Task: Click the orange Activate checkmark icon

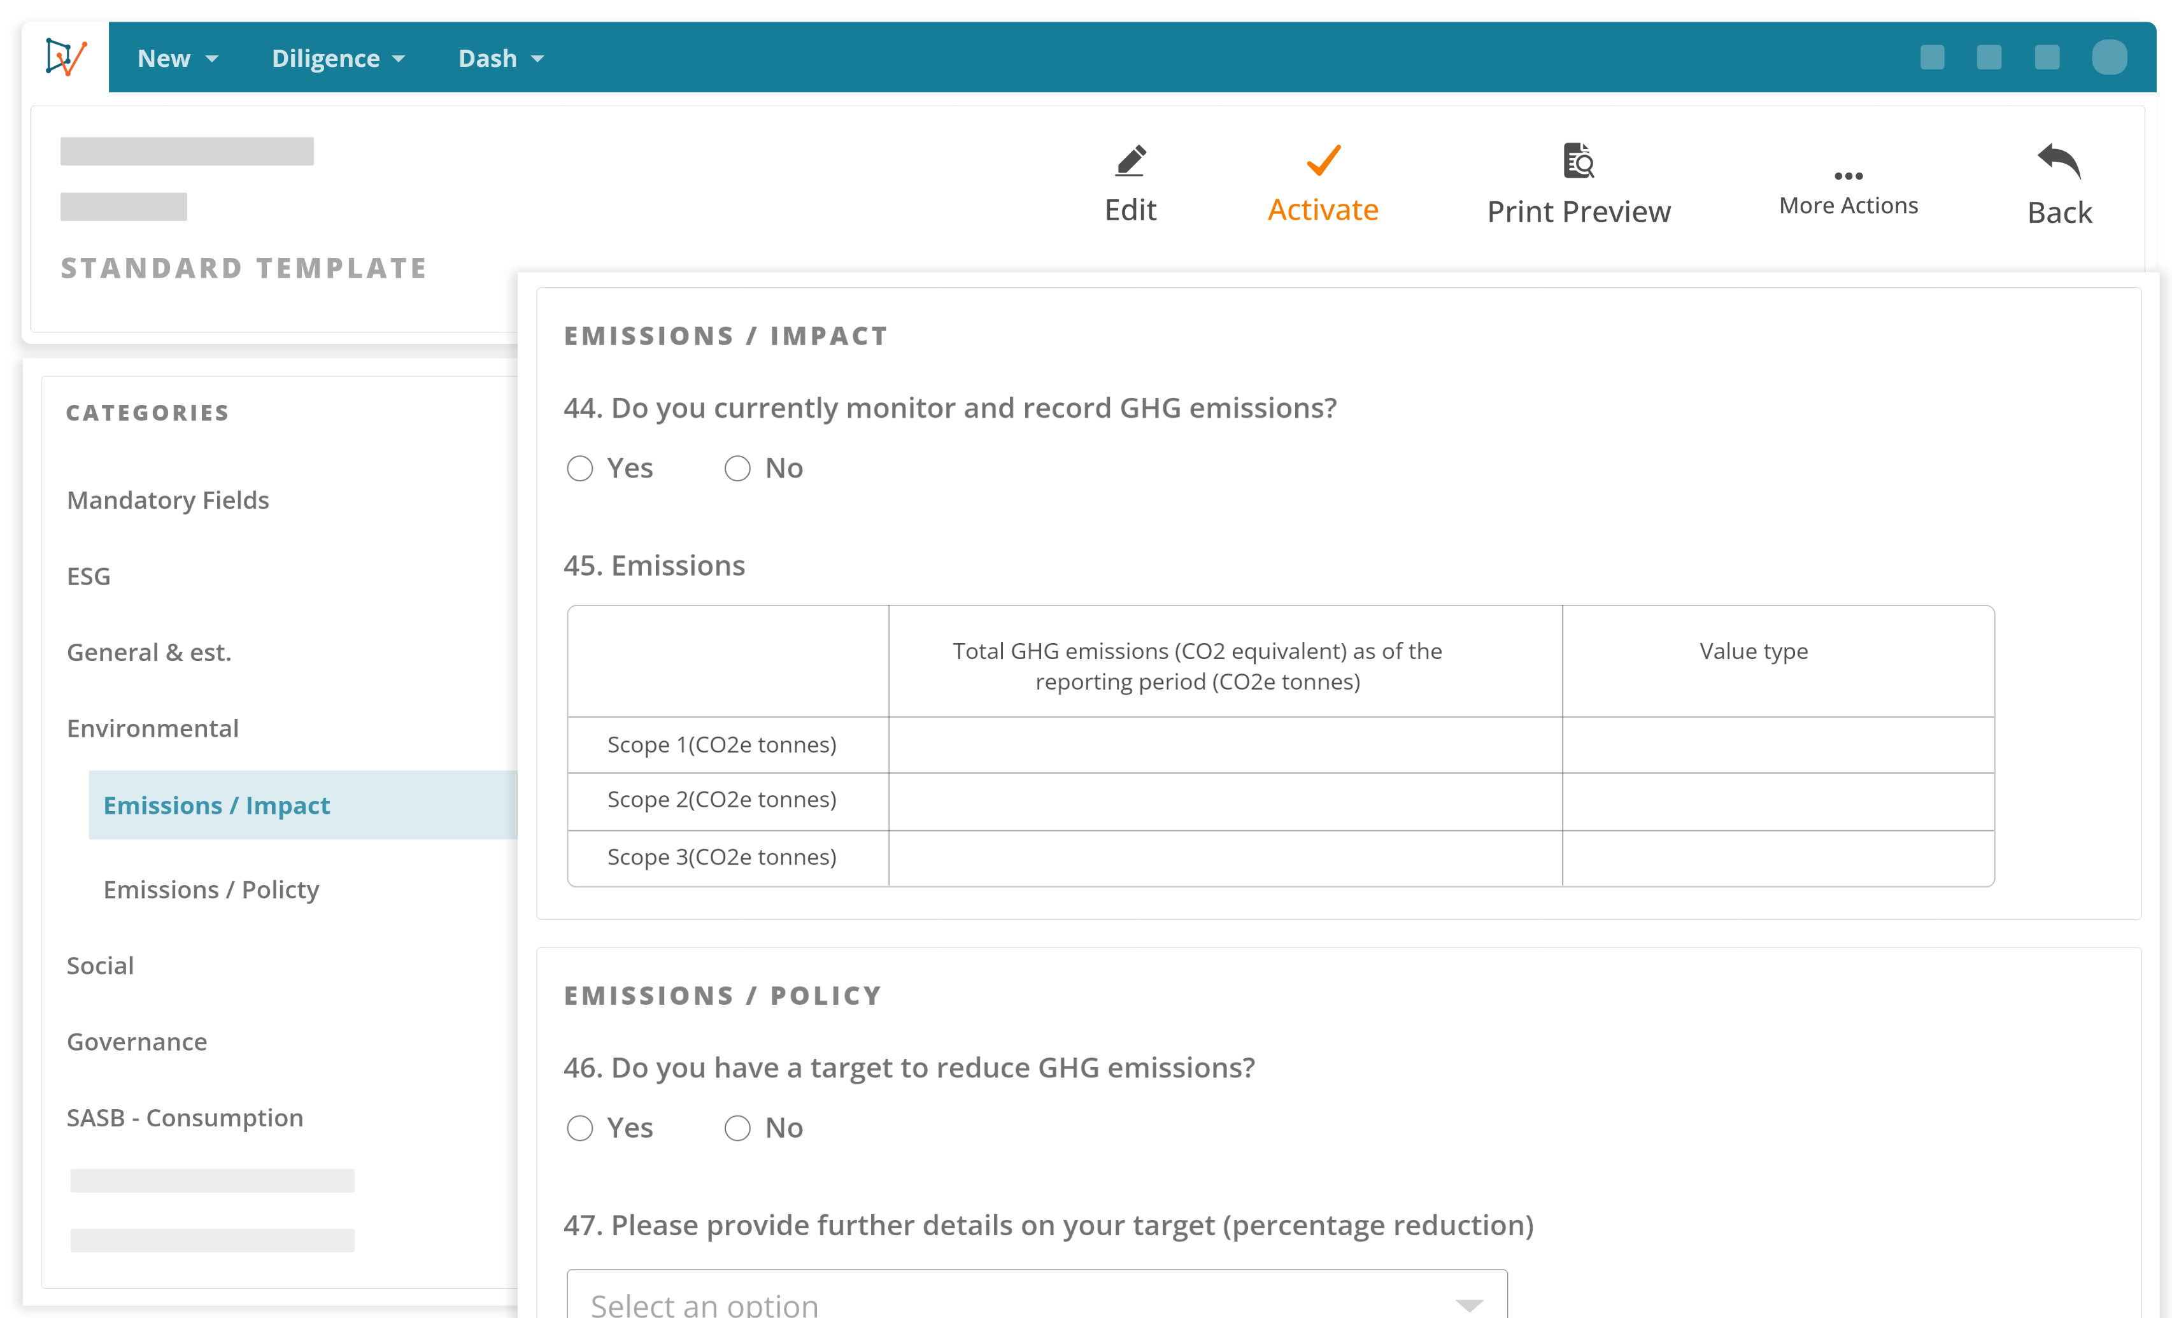Action: click(1323, 160)
